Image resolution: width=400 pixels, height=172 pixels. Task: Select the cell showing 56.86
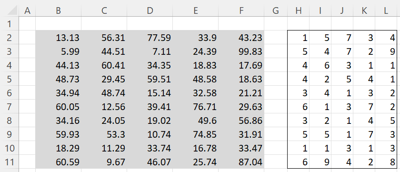point(241,120)
